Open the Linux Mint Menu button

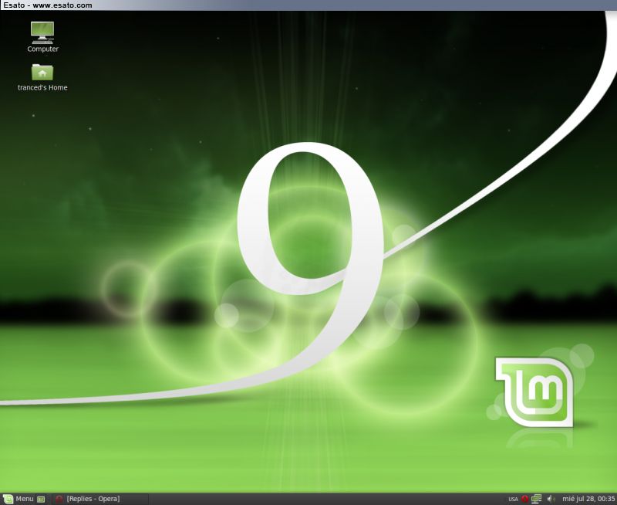click(x=19, y=499)
